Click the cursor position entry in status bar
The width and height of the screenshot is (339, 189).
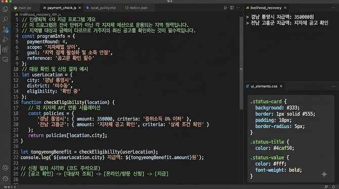(10, 187)
